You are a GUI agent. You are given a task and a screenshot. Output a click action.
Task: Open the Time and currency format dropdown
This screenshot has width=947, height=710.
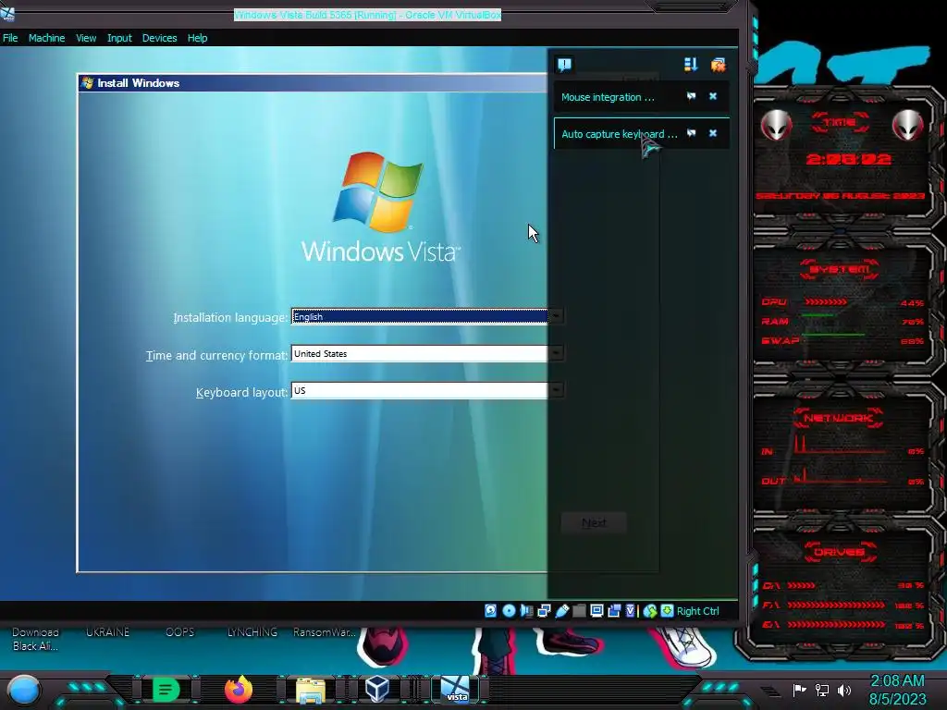[427, 353]
